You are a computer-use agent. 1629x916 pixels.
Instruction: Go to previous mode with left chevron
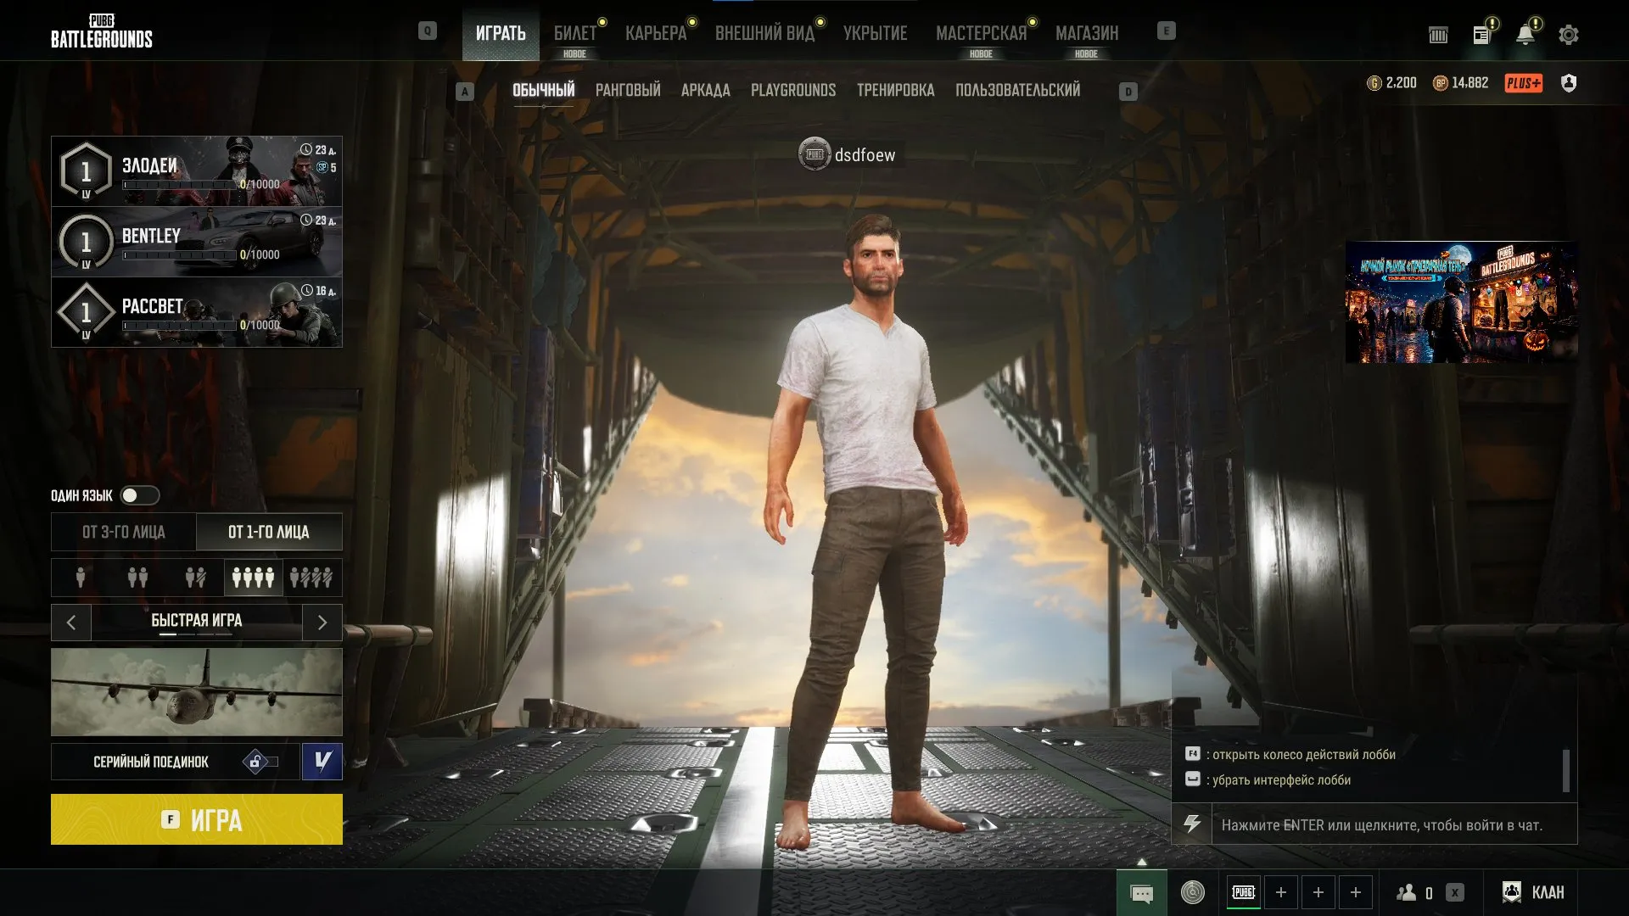71,623
